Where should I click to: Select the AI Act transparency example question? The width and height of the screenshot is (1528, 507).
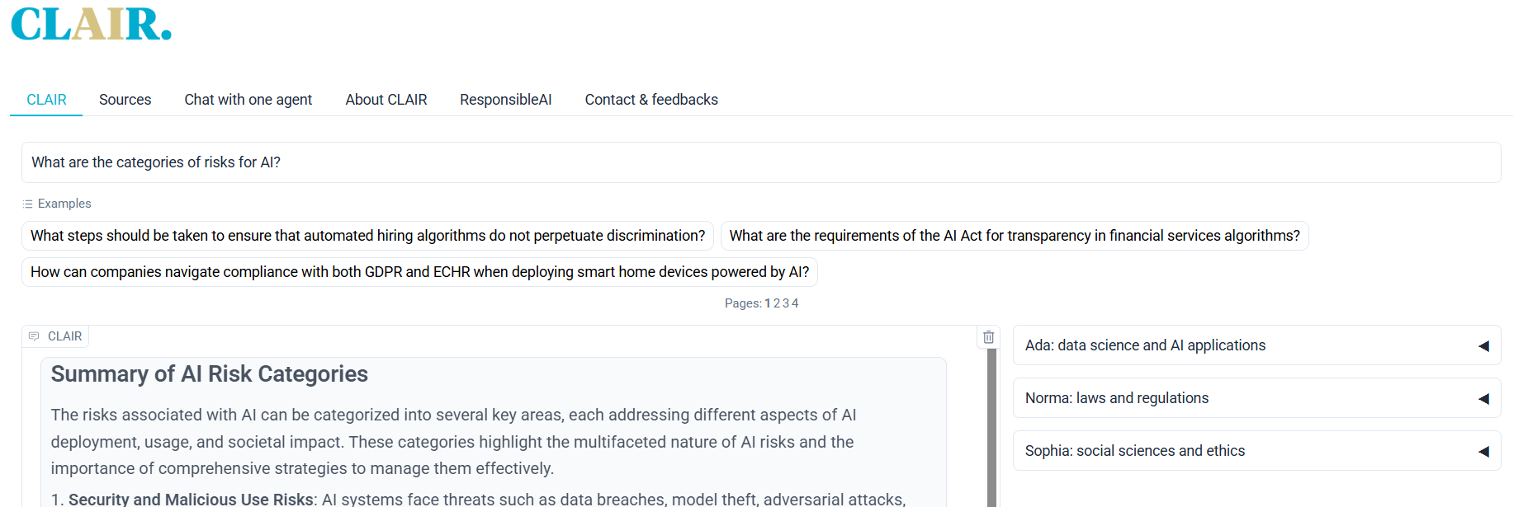click(x=1015, y=236)
